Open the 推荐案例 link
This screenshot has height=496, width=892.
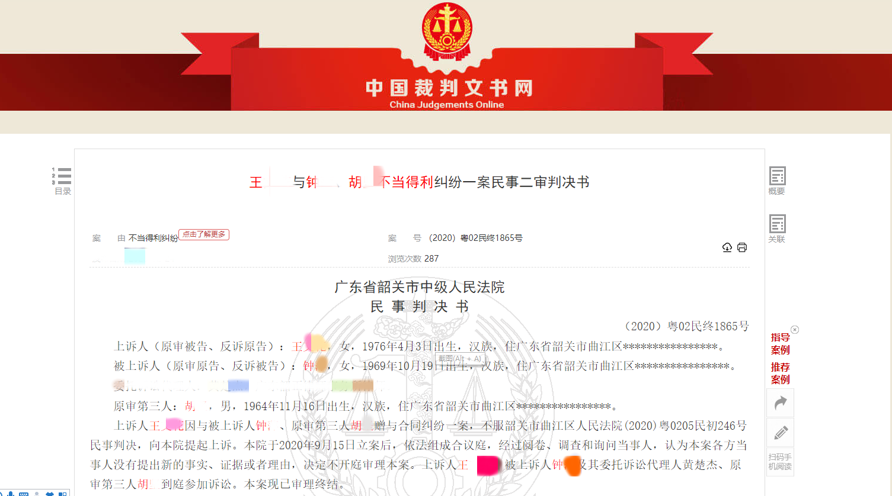tap(780, 373)
